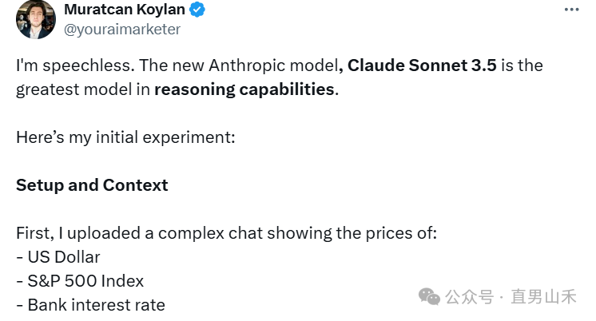Viewport: 596px width, 321px height.
Task: Open Muratcan Koylan's profile avatar
Action: [x=36, y=19]
